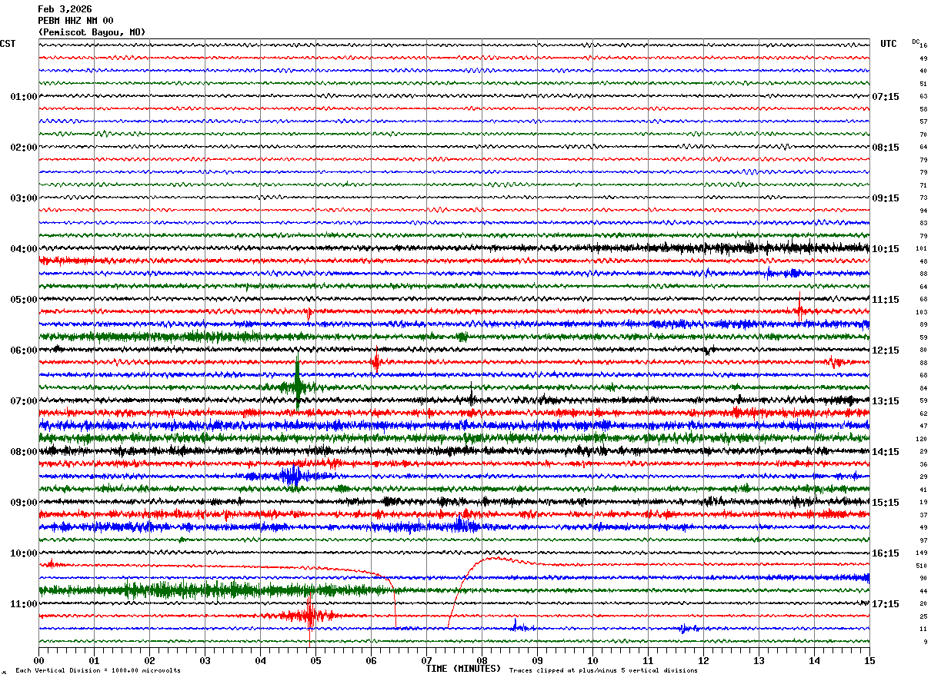The image size is (931, 681).
Task: Click the 14:15 UTC time label
Action: click(886, 452)
